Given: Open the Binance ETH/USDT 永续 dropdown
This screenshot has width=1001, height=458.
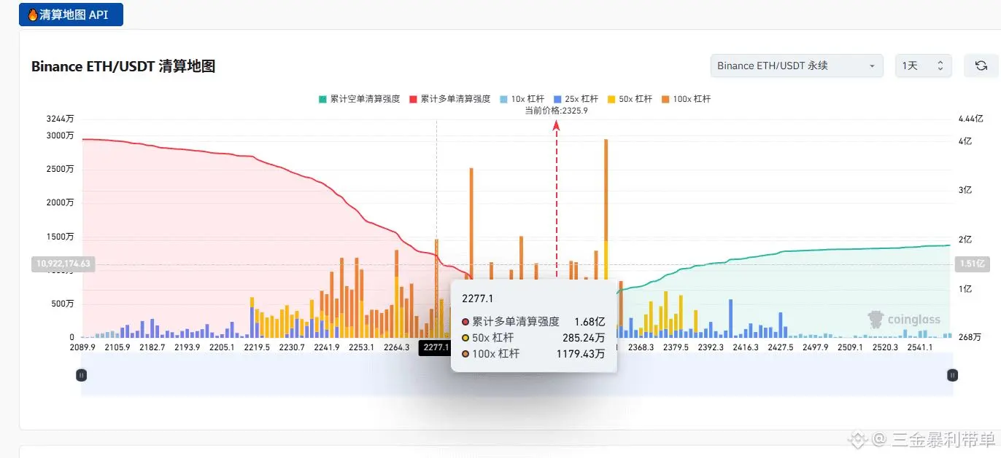Looking at the screenshot, I should pos(797,66).
